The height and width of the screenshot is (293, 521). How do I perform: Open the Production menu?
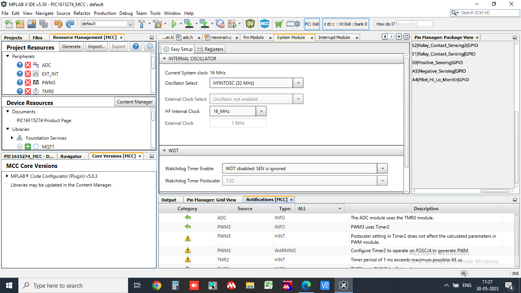(105, 13)
